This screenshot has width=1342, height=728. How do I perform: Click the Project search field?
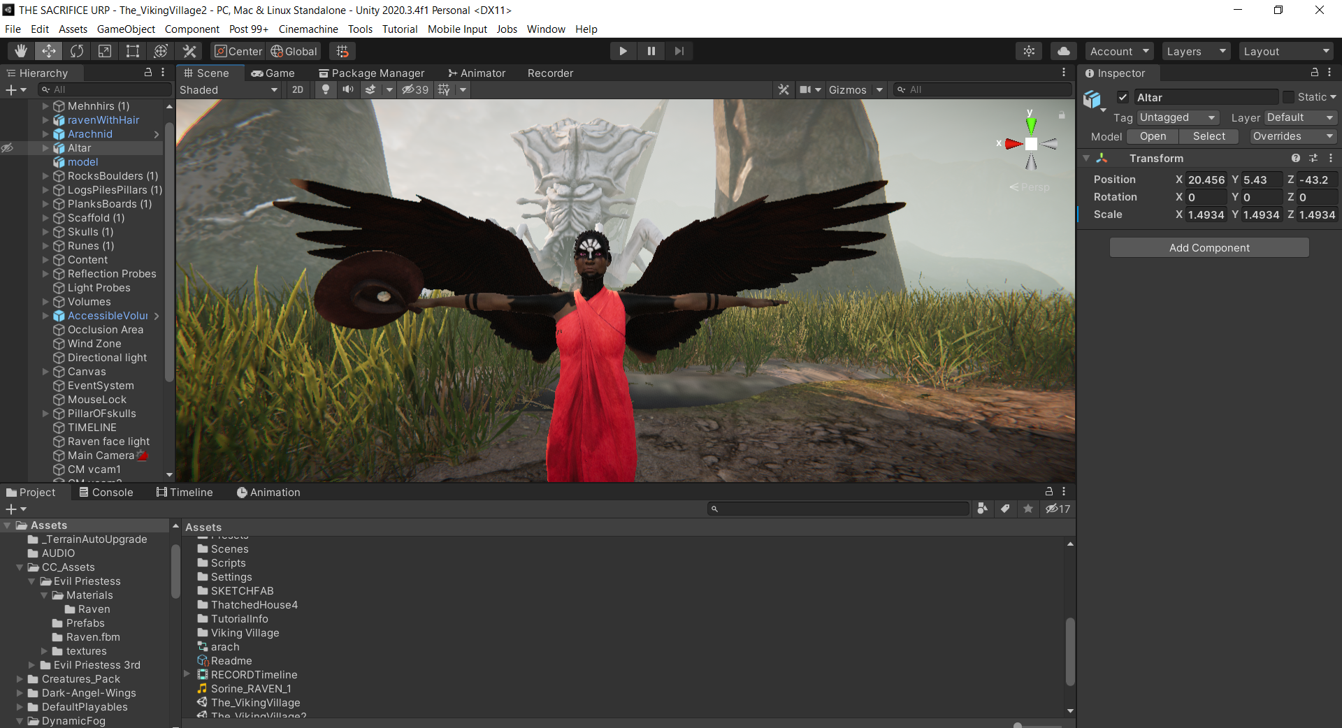839,509
